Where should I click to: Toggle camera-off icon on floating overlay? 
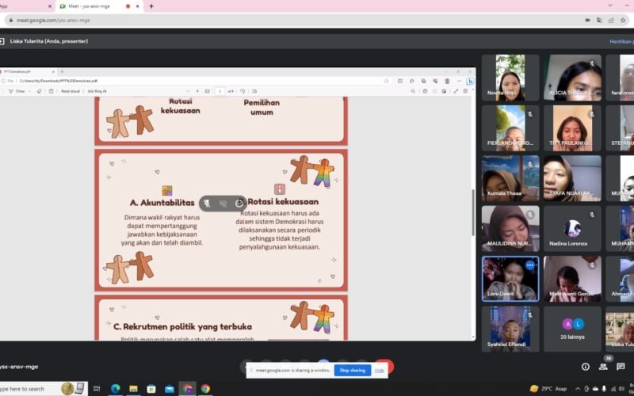click(223, 204)
